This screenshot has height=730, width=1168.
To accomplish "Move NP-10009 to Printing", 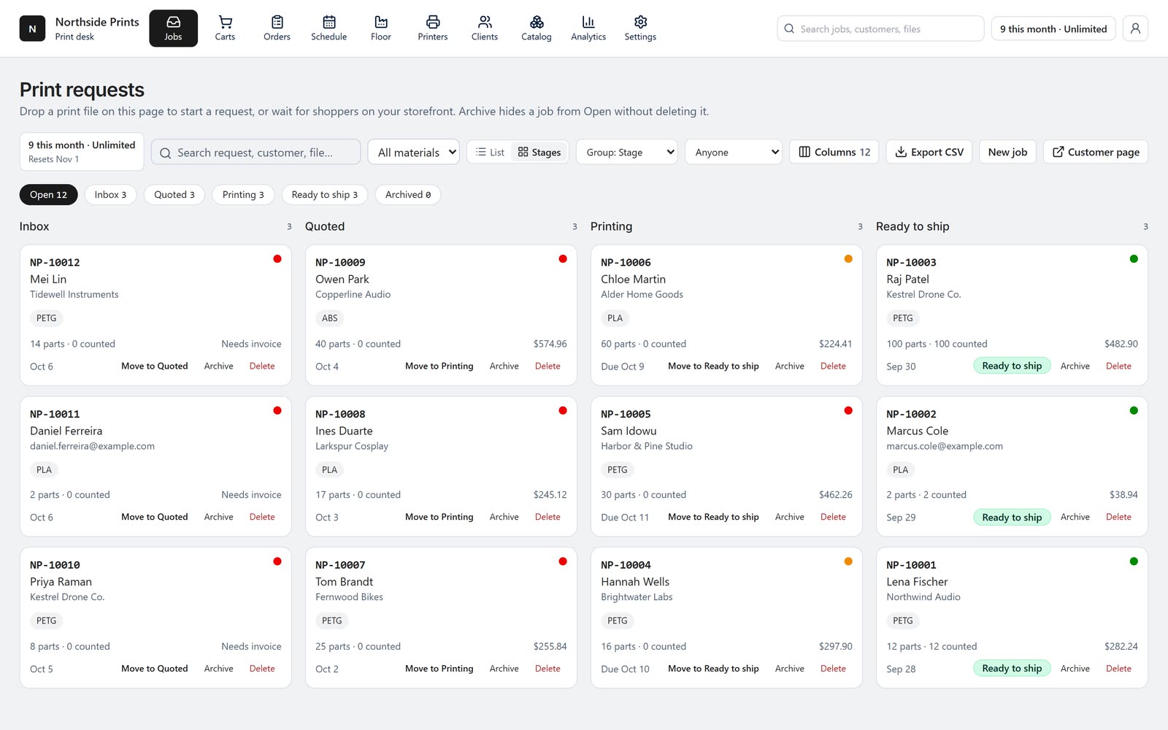I will pos(439,366).
